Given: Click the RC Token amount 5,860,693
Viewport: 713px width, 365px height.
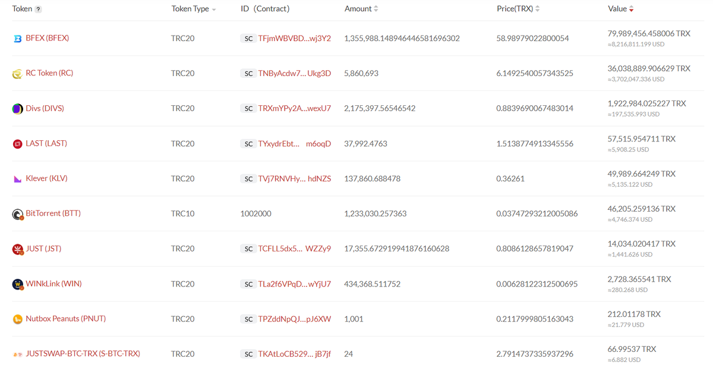Looking at the screenshot, I should point(361,73).
